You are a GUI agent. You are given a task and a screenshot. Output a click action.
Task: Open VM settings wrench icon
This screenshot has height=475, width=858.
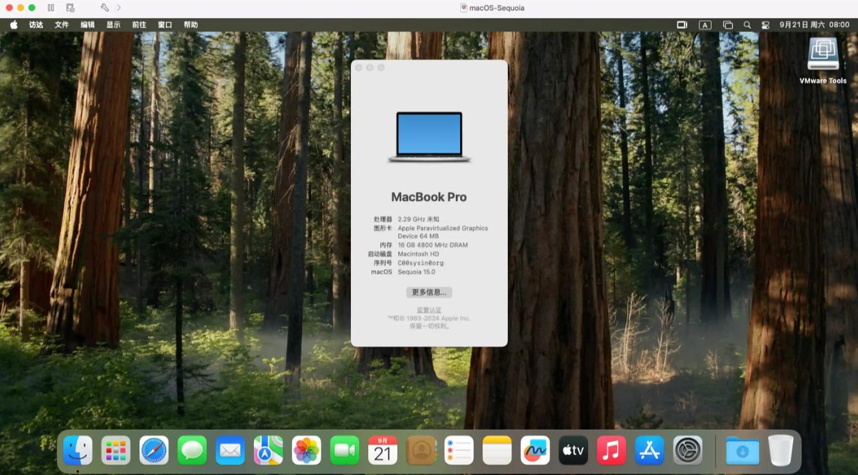click(x=105, y=8)
